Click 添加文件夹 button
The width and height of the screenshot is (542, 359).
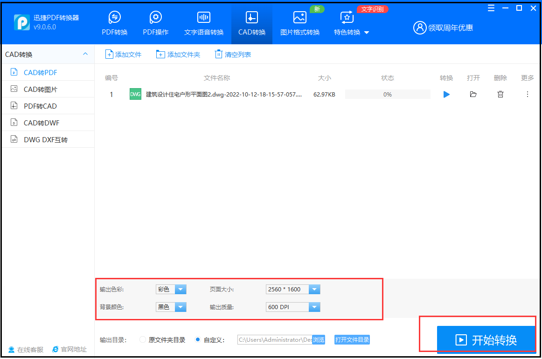click(x=178, y=54)
